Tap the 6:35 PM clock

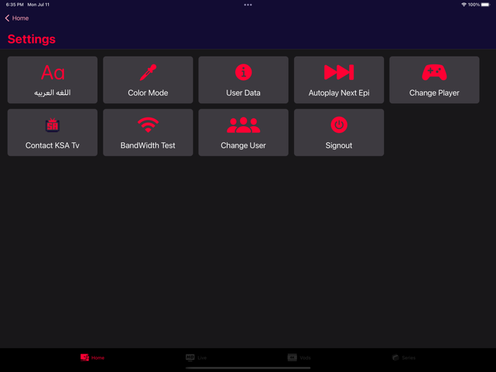pos(15,4)
